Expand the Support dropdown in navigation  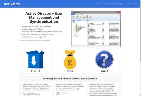(121, 4)
